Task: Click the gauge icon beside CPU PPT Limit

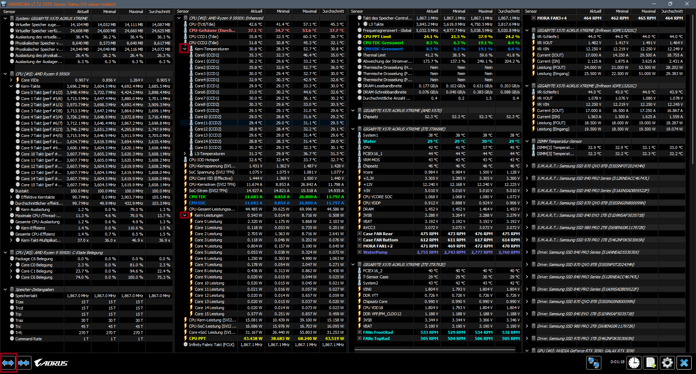Action: click(x=360, y=37)
